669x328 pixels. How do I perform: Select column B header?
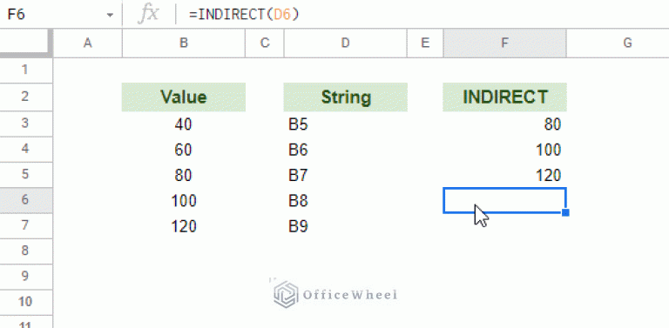click(184, 43)
